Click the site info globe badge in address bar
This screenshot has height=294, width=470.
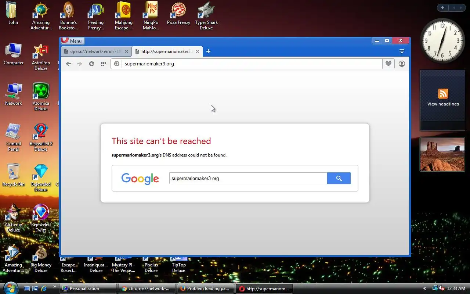[x=117, y=64]
